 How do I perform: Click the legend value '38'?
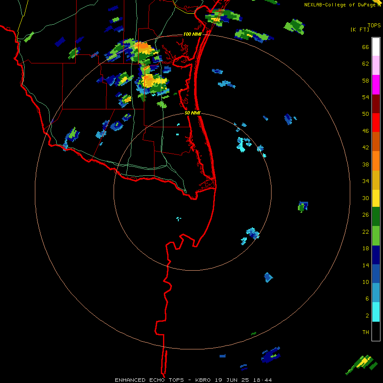pyautogui.click(x=366, y=165)
